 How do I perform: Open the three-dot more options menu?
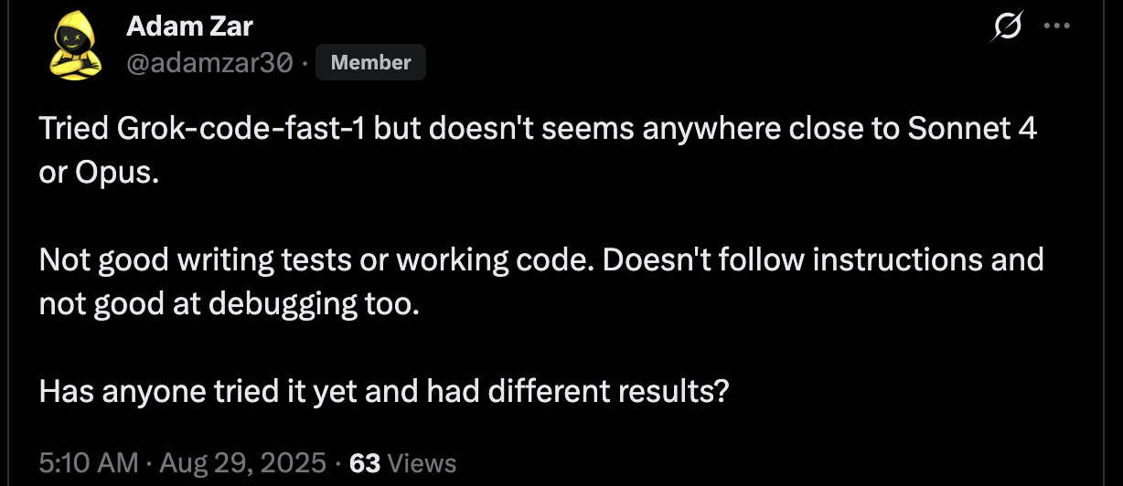click(x=1056, y=26)
